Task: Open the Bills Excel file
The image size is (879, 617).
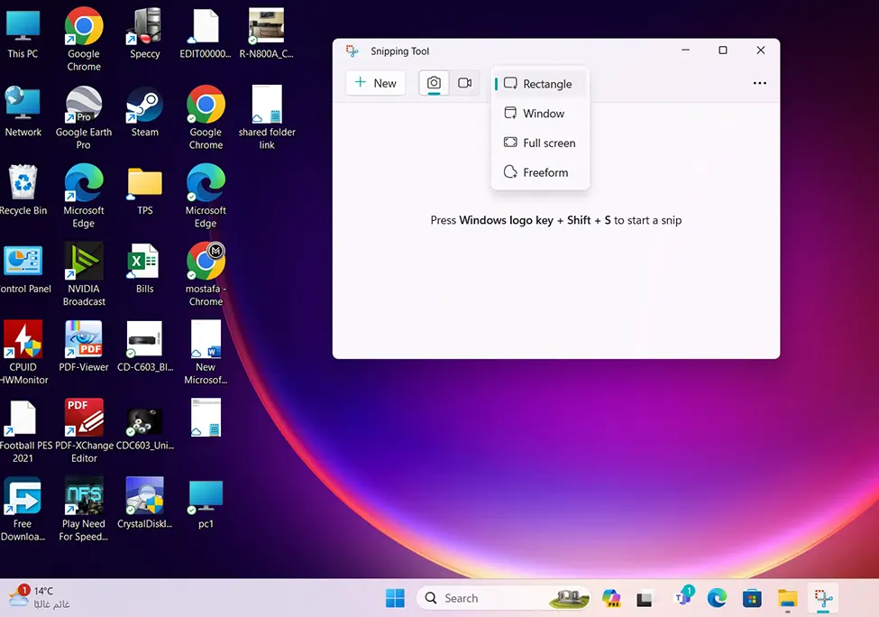Action: point(144,261)
